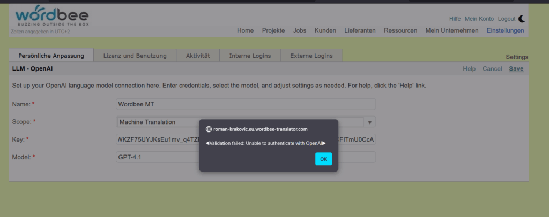Open Mein Unternehmen in main navigation
549x217 pixels.
coord(452,30)
